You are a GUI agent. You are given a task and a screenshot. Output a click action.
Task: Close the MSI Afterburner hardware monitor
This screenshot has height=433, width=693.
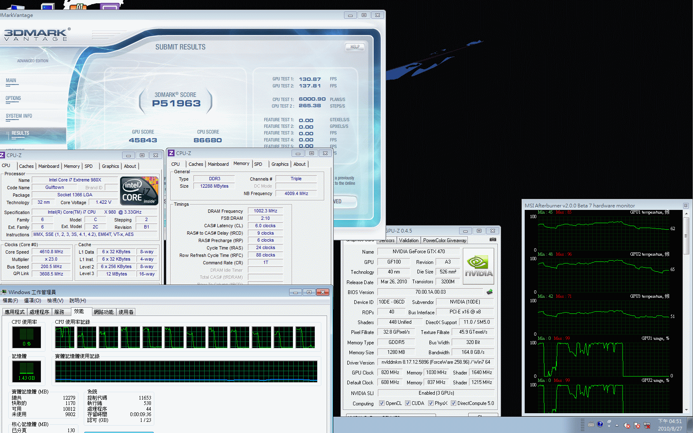686,205
